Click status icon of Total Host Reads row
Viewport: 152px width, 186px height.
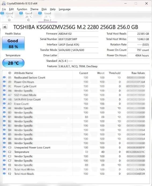(x=4, y=174)
